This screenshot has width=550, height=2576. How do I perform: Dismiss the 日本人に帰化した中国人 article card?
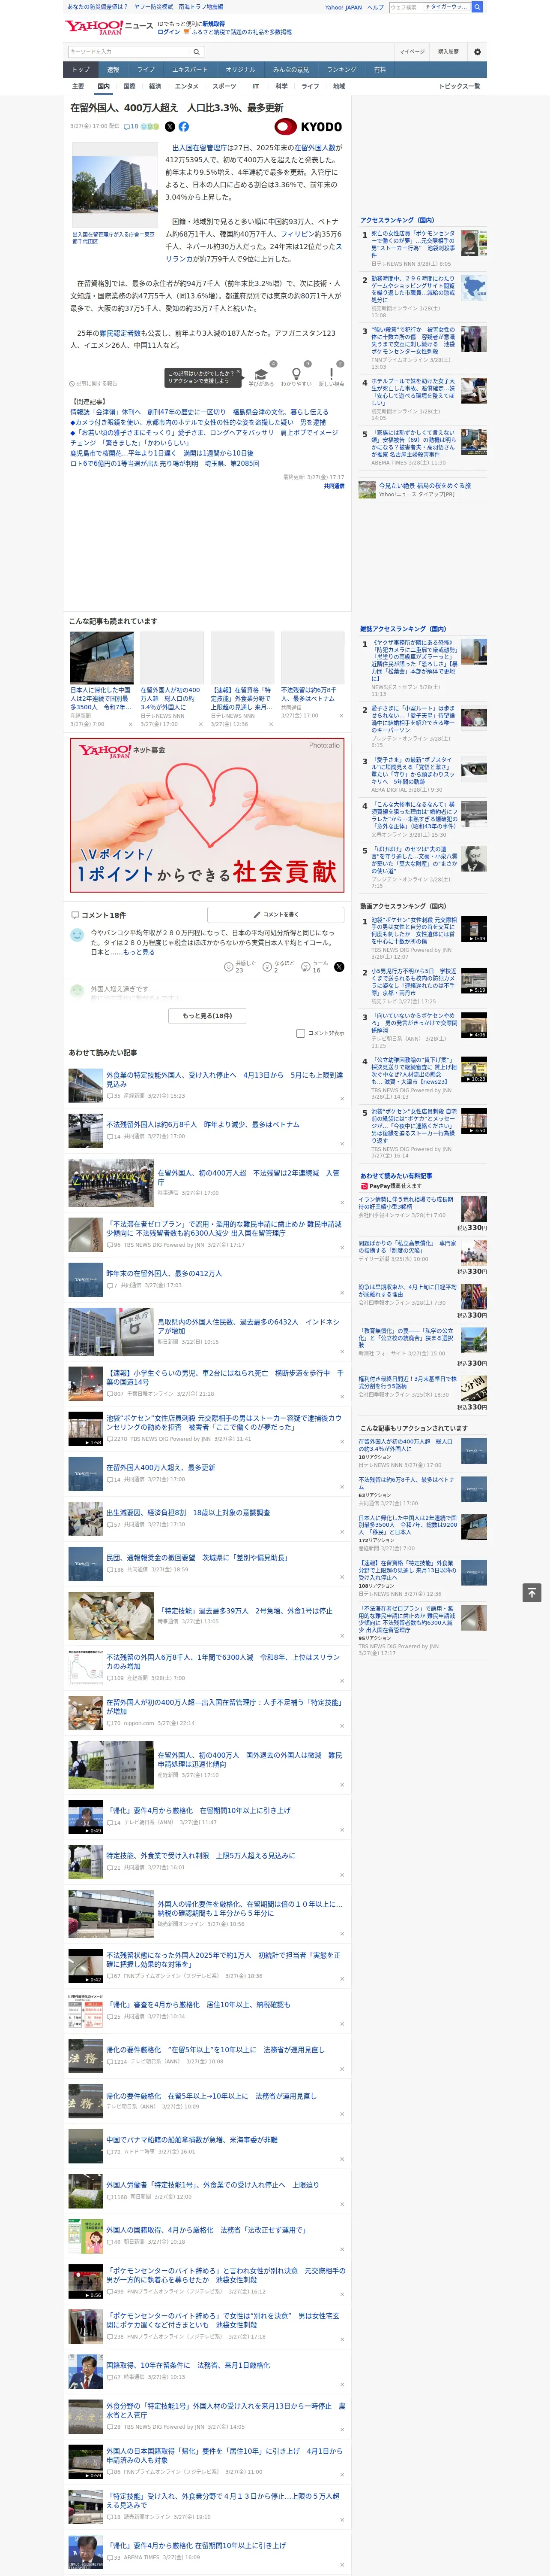coord(131,724)
